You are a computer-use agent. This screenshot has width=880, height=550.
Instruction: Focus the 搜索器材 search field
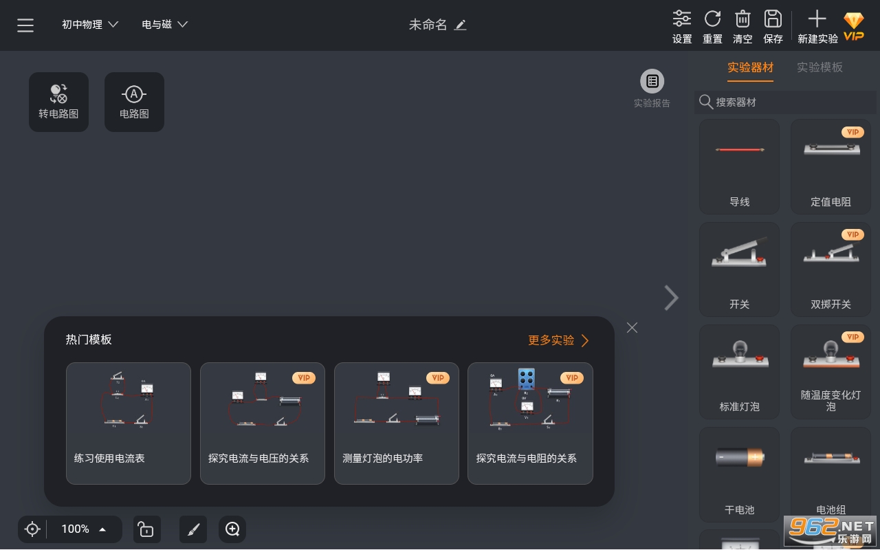point(785,102)
